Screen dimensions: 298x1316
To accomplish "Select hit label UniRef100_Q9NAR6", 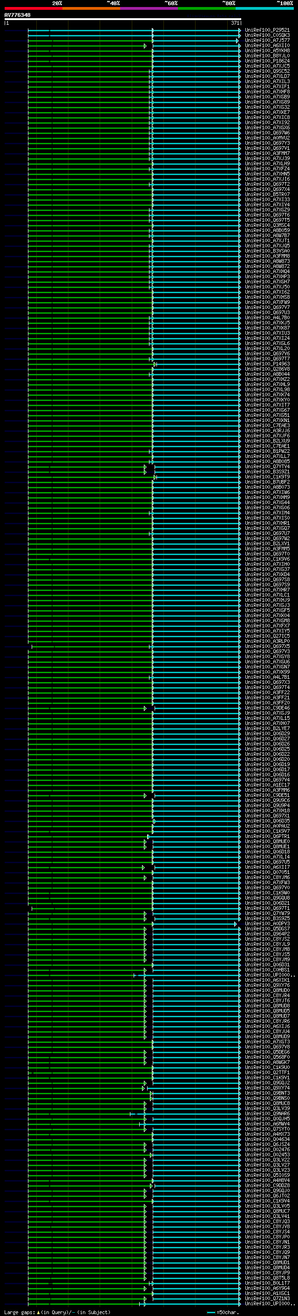I will 267,1114.
